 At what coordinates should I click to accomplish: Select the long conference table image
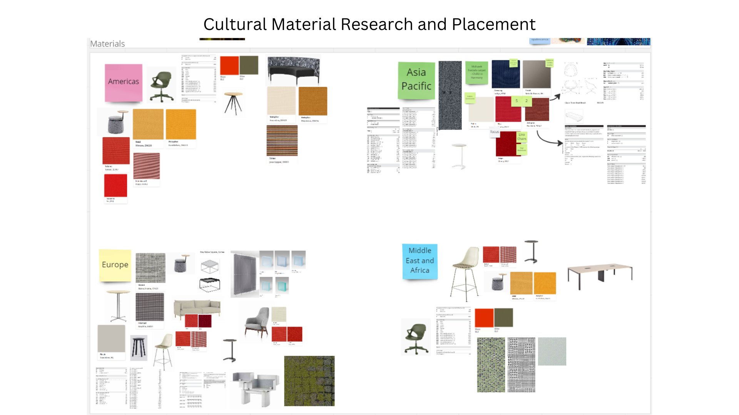coord(600,277)
